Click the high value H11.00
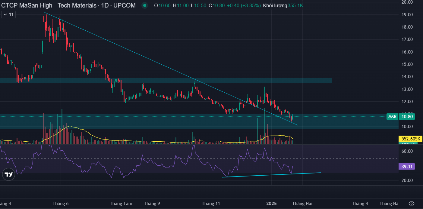This screenshot has height=209, width=423. [x=181, y=5]
